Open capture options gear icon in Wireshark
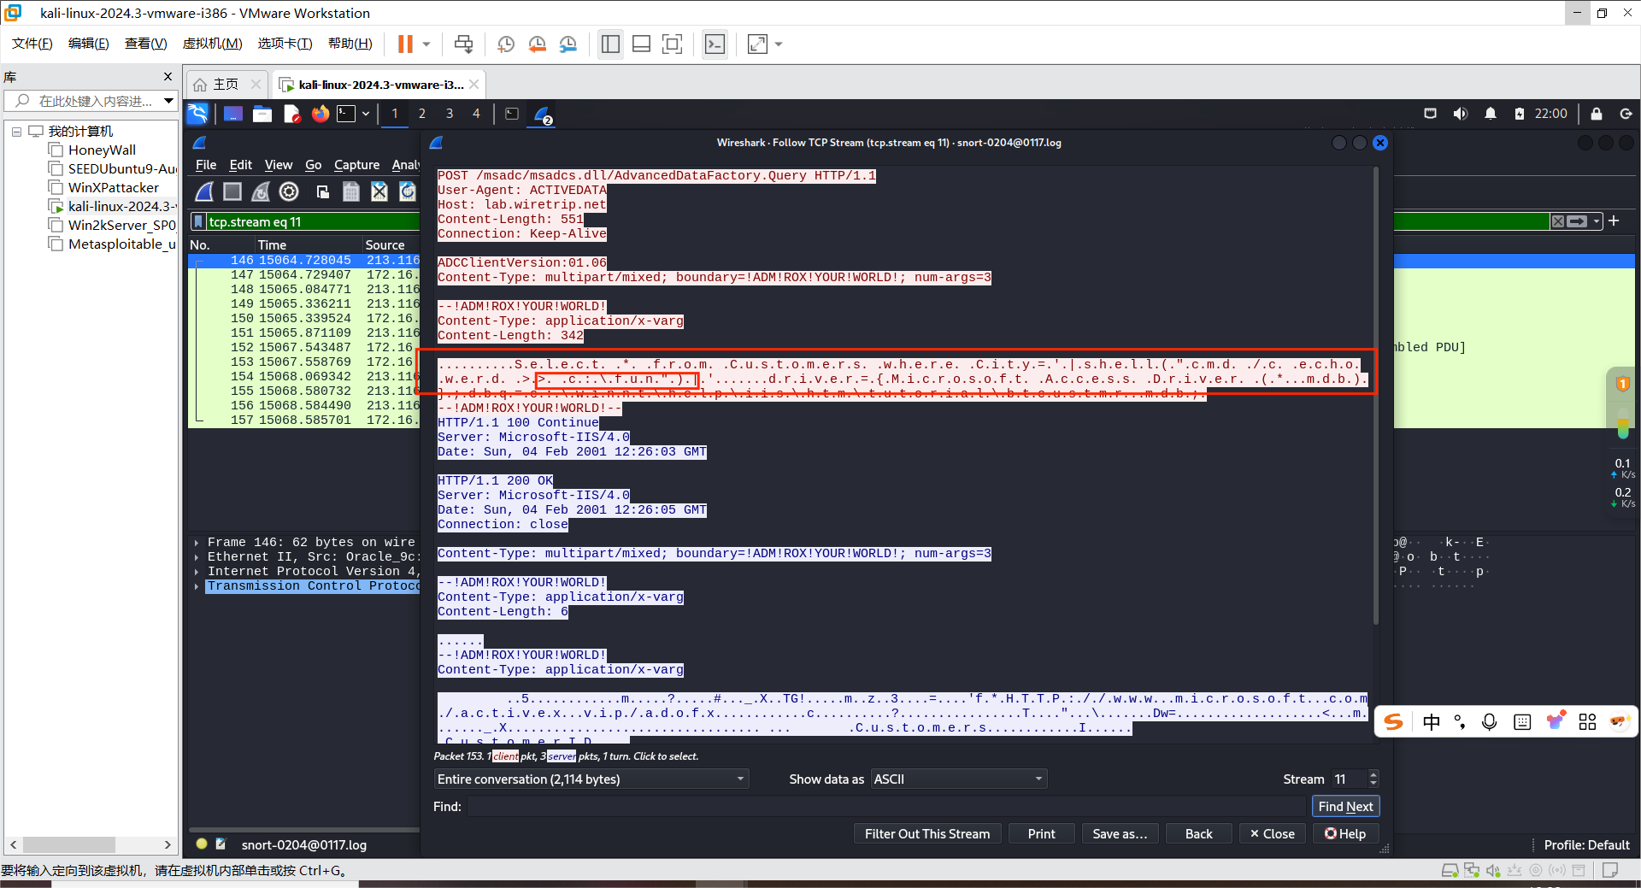 pos(289,191)
